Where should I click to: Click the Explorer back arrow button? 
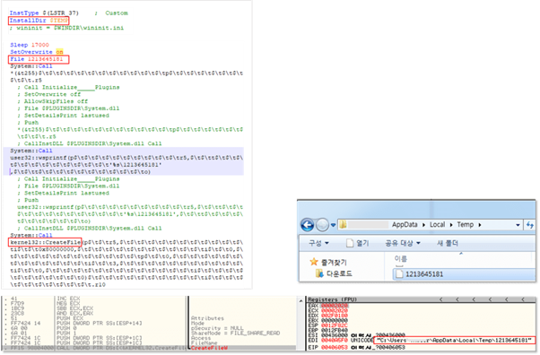307,225
